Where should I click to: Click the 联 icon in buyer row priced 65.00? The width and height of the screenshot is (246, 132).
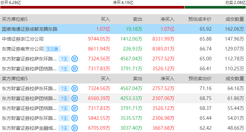(x=75, y=59)
